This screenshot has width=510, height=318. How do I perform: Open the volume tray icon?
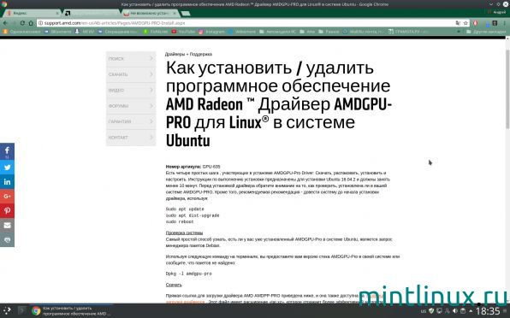(x=455, y=311)
